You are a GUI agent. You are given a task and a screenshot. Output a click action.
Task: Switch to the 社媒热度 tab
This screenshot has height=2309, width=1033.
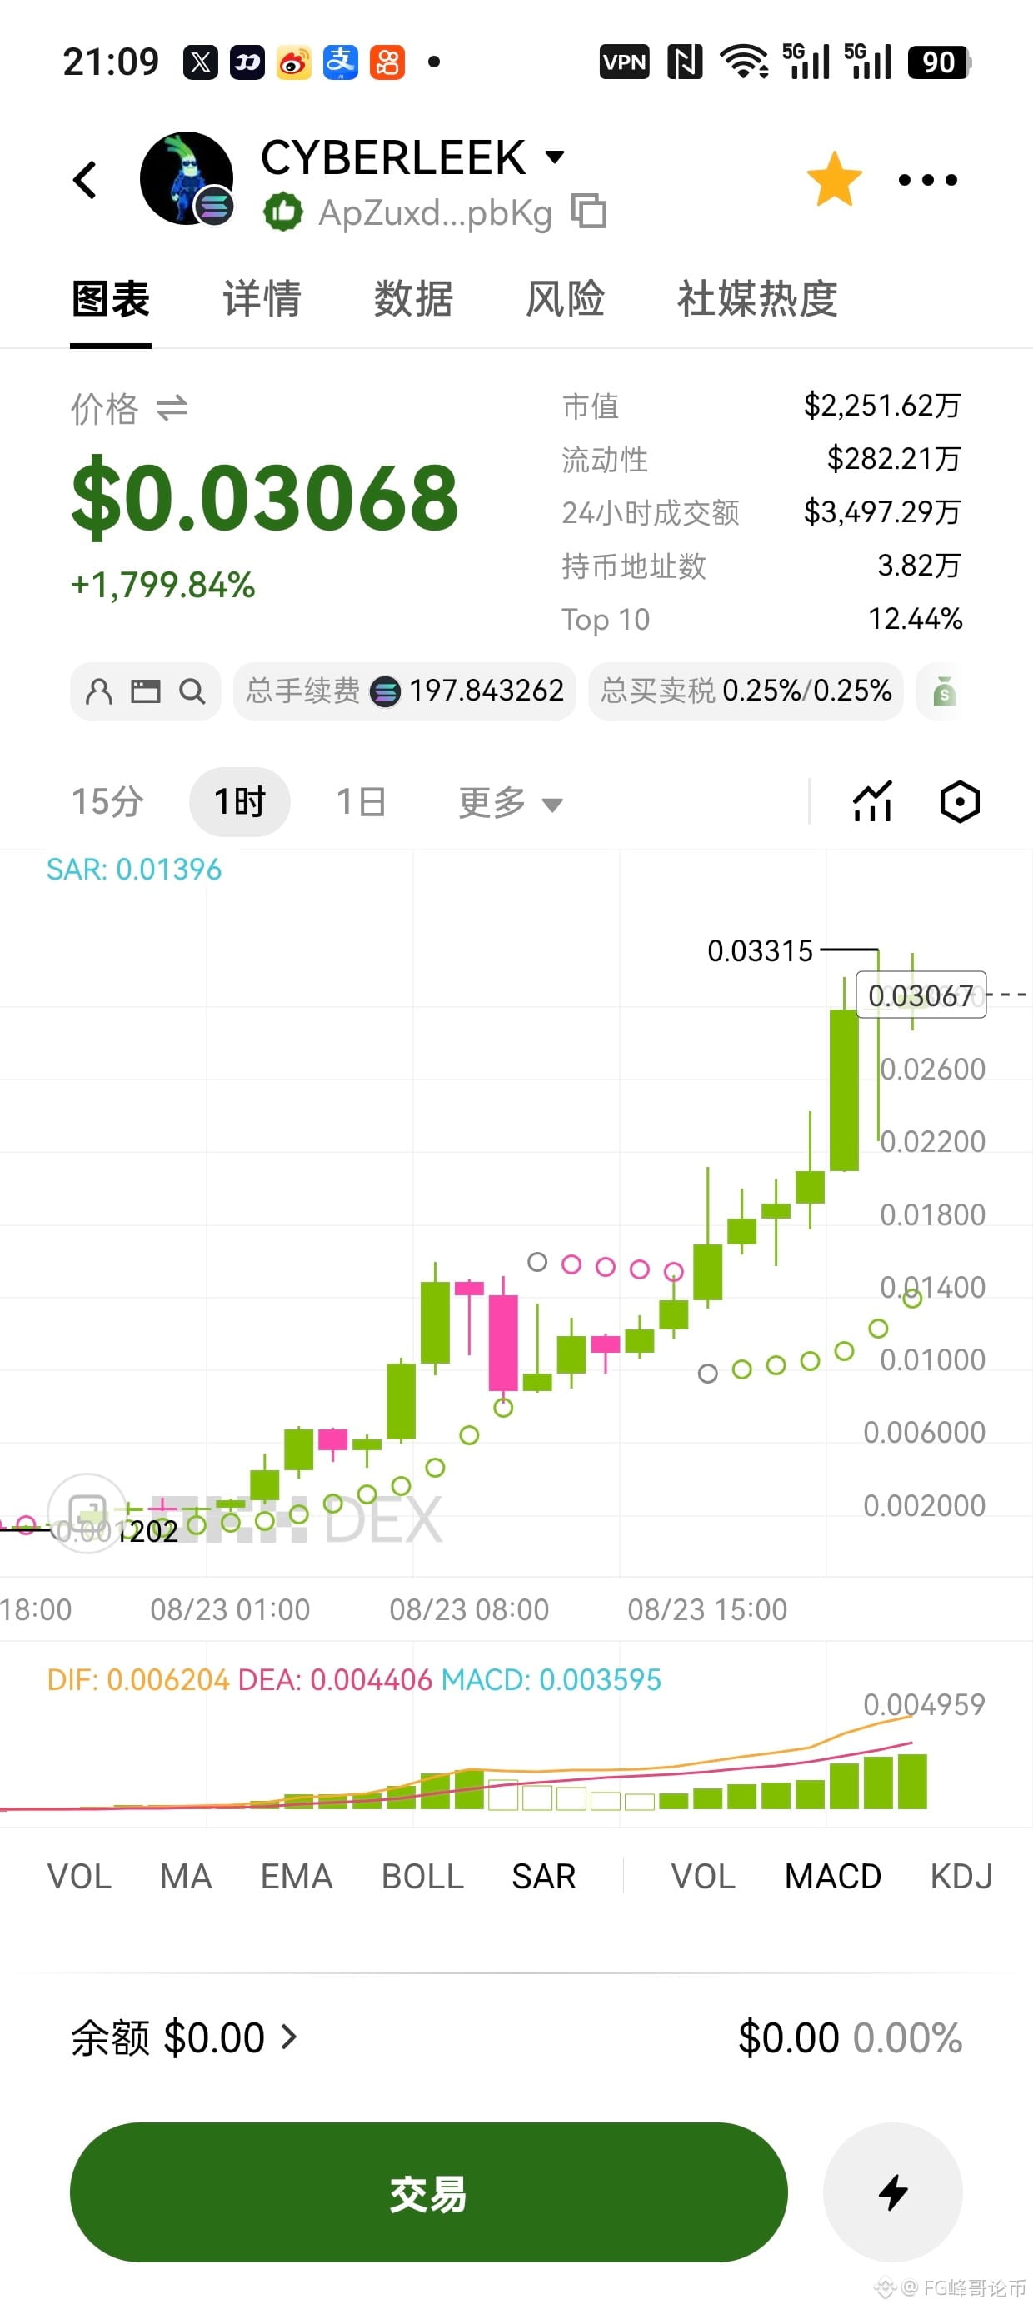pyautogui.click(x=758, y=298)
